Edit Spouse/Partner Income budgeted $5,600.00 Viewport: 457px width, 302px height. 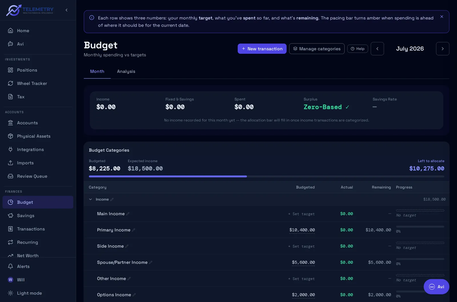point(303,263)
